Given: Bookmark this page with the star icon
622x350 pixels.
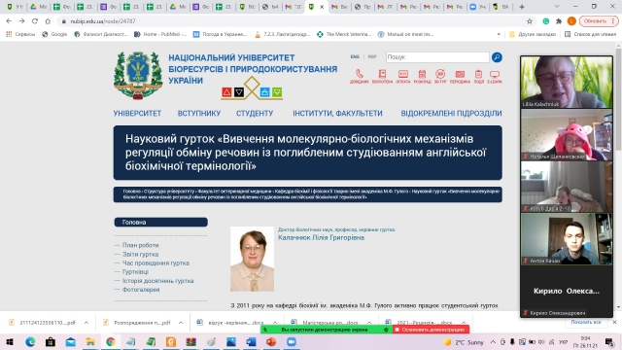Looking at the screenshot, I should 530,21.
